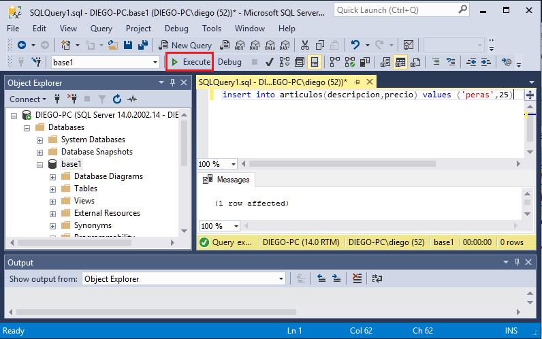Open Activity Monitor from Object Explorer toolbar

coord(132,99)
